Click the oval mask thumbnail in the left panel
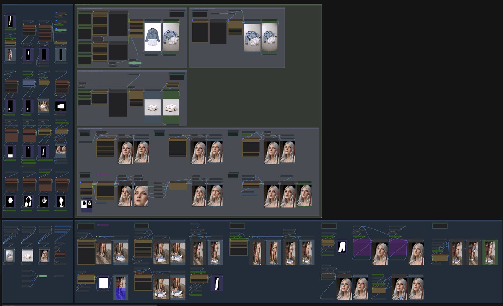The height and width of the screenshot is (306, 503). tap(10, 201)
